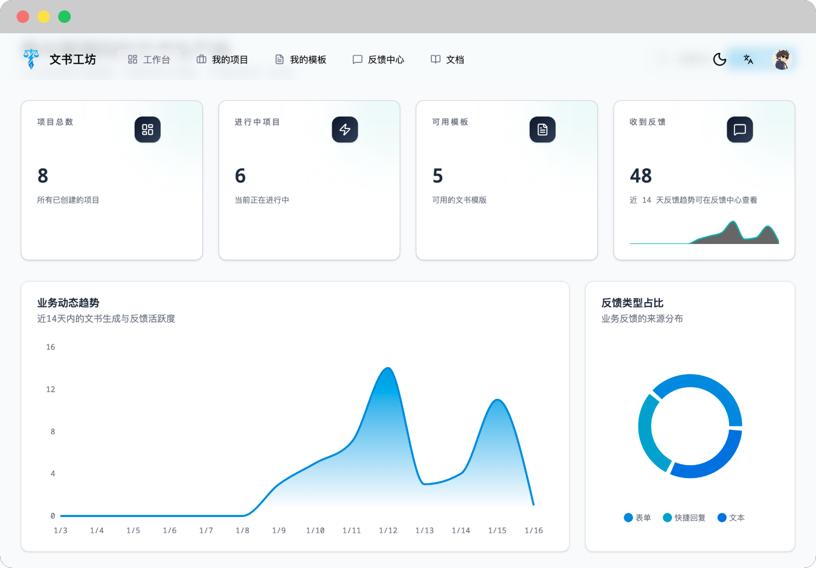Screen dimensions: 816x568
Task: Toggle dark mode with the moon icon
Action: (719, 60)
